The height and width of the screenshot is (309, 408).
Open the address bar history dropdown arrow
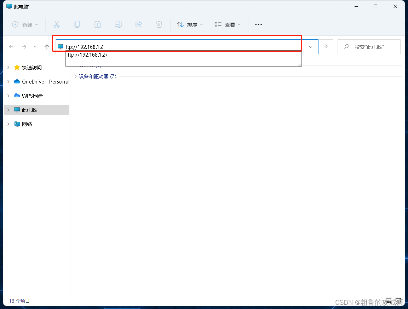(x=311, y=47)
